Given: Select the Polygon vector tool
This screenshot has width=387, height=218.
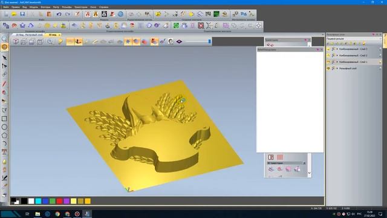Looking at the screenshot, I should (4, 136).
